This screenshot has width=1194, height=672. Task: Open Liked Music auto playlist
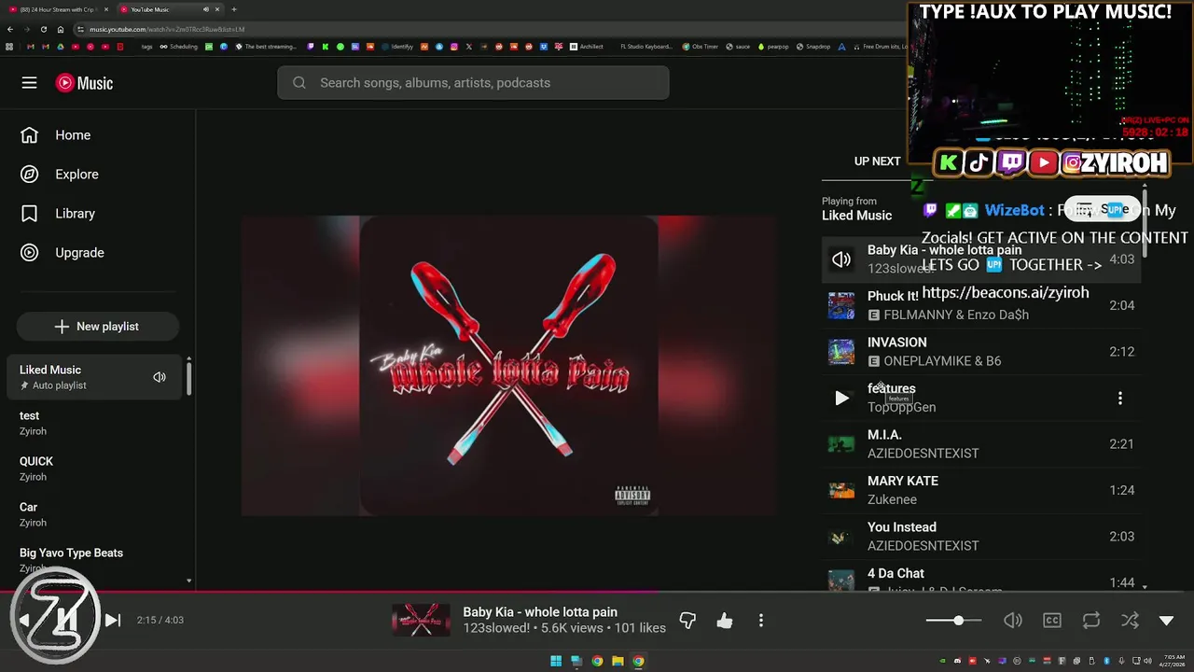coord(93,377)
